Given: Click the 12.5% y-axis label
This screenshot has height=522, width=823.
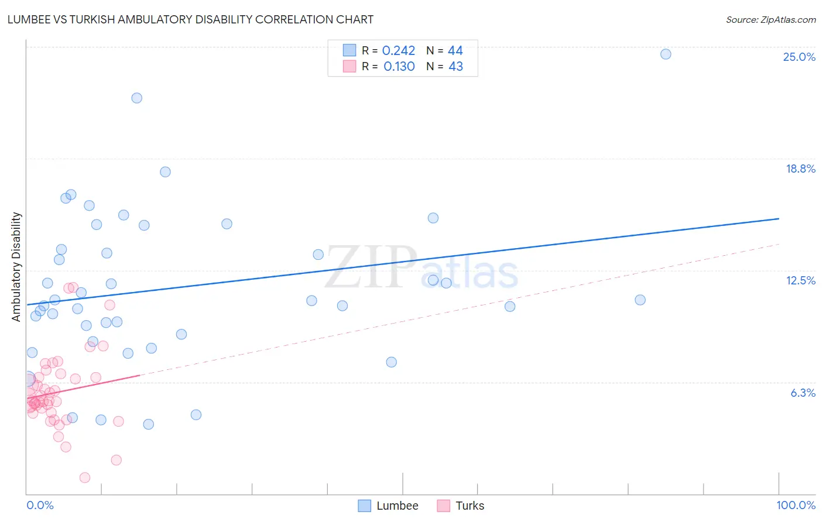Looking at the screenshot, I should [801, 280].
